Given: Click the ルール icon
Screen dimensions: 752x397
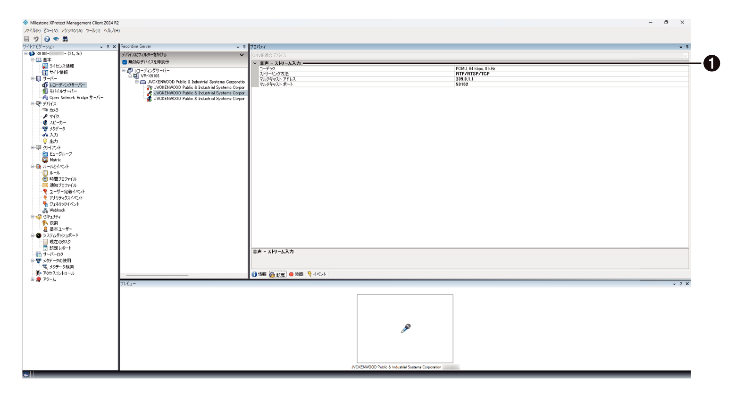Looking at the screenshot, I should pos(45,173).
